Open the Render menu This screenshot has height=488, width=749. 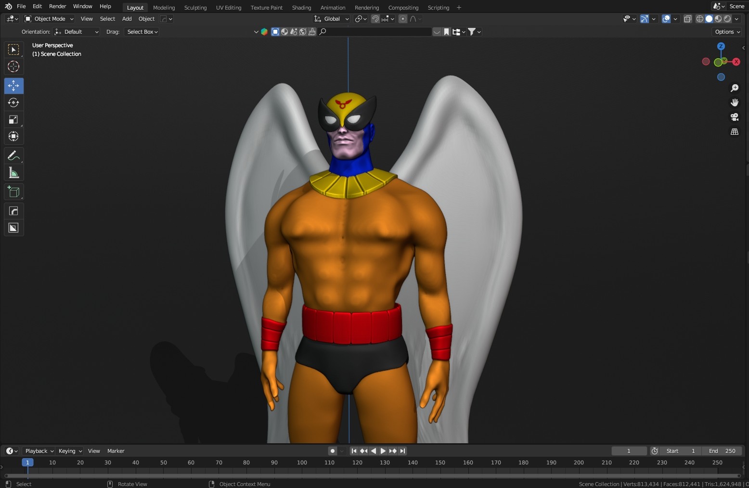tap(57, 6)
